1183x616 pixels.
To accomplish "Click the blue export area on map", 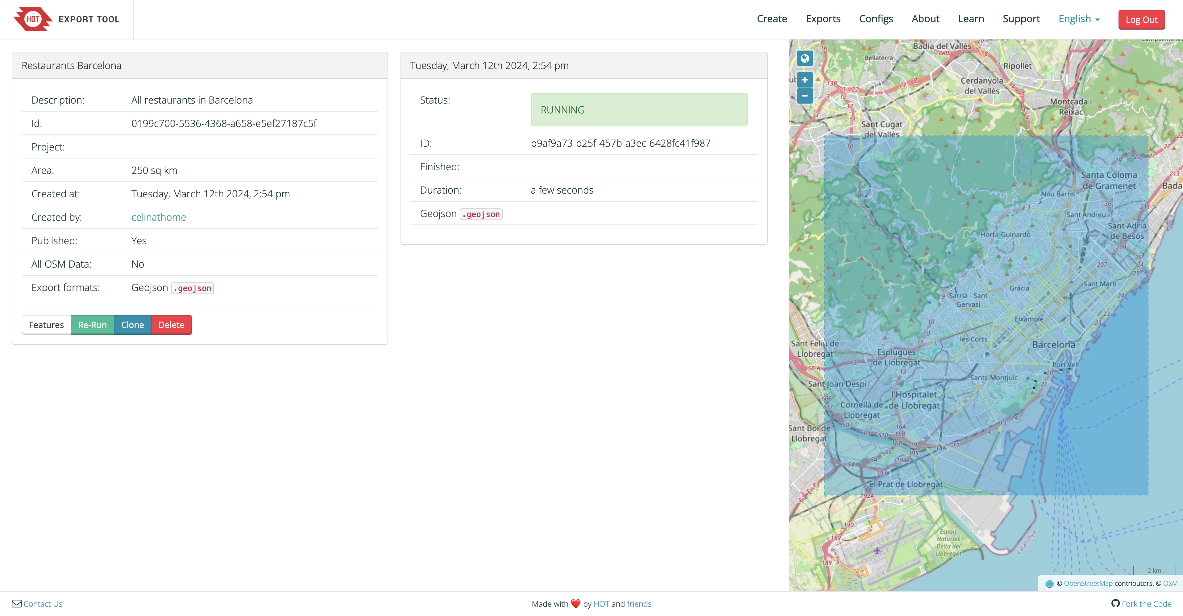I will point(986,315).
